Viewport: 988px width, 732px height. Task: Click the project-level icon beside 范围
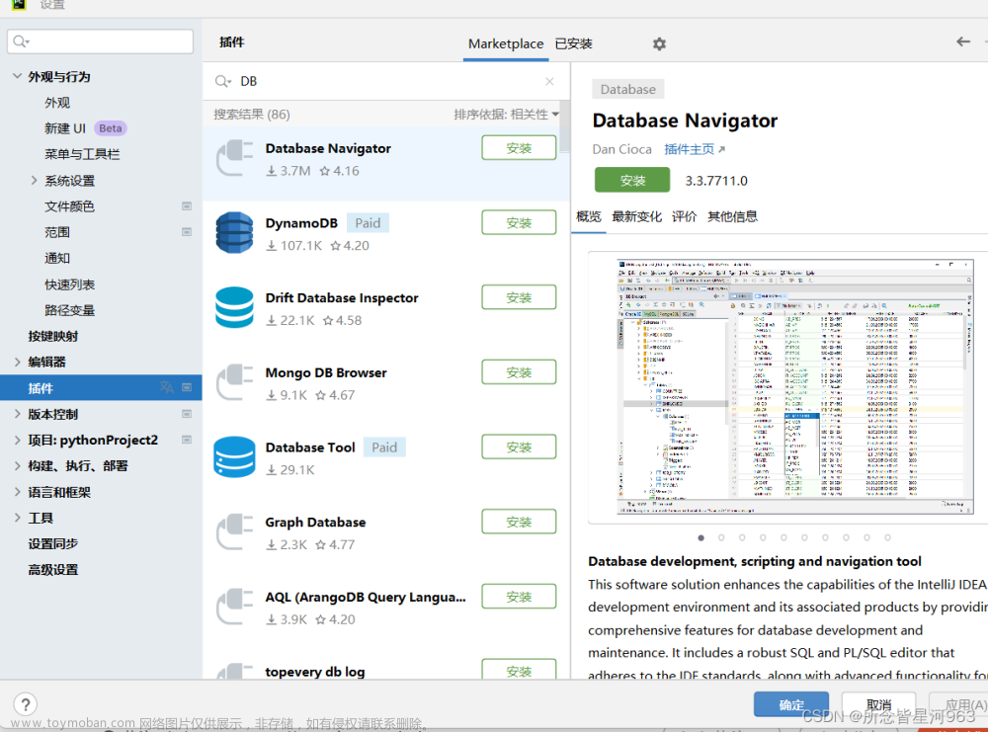tap(187, 232)
